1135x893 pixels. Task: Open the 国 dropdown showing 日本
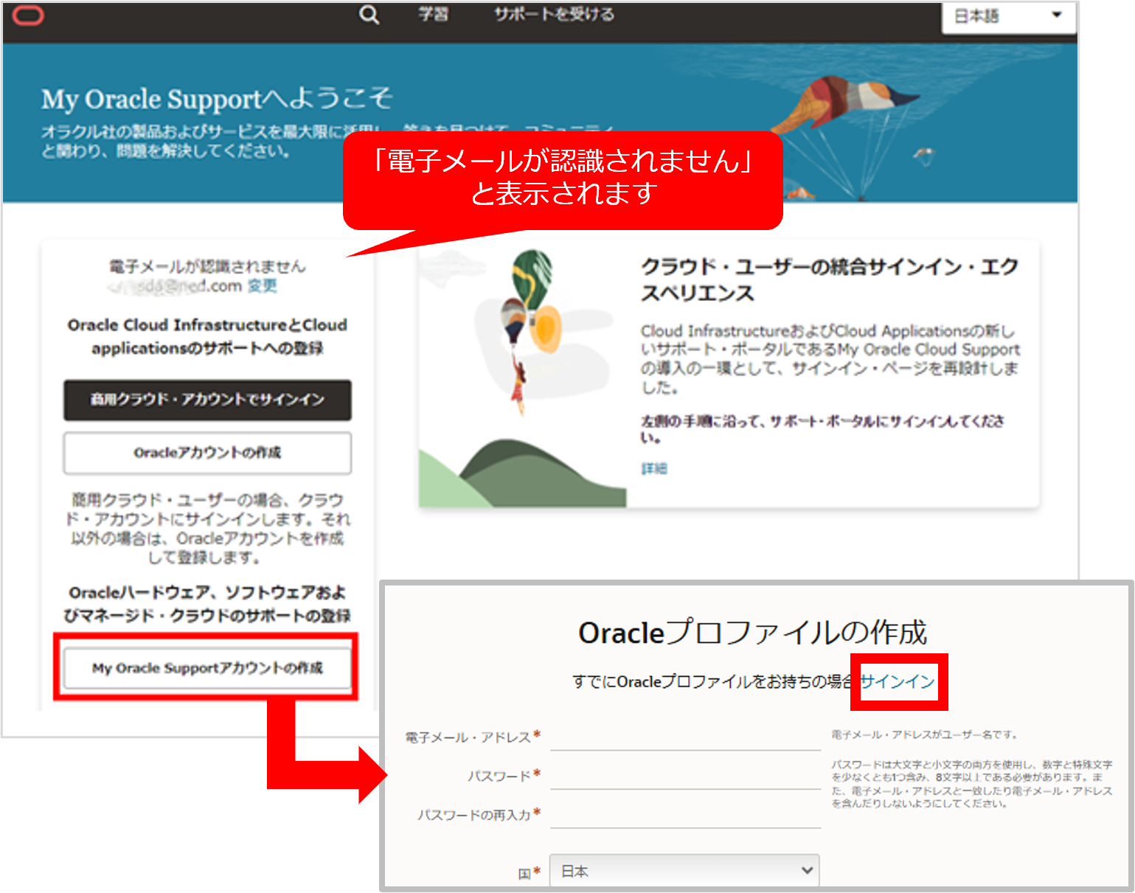click(684, 871)
